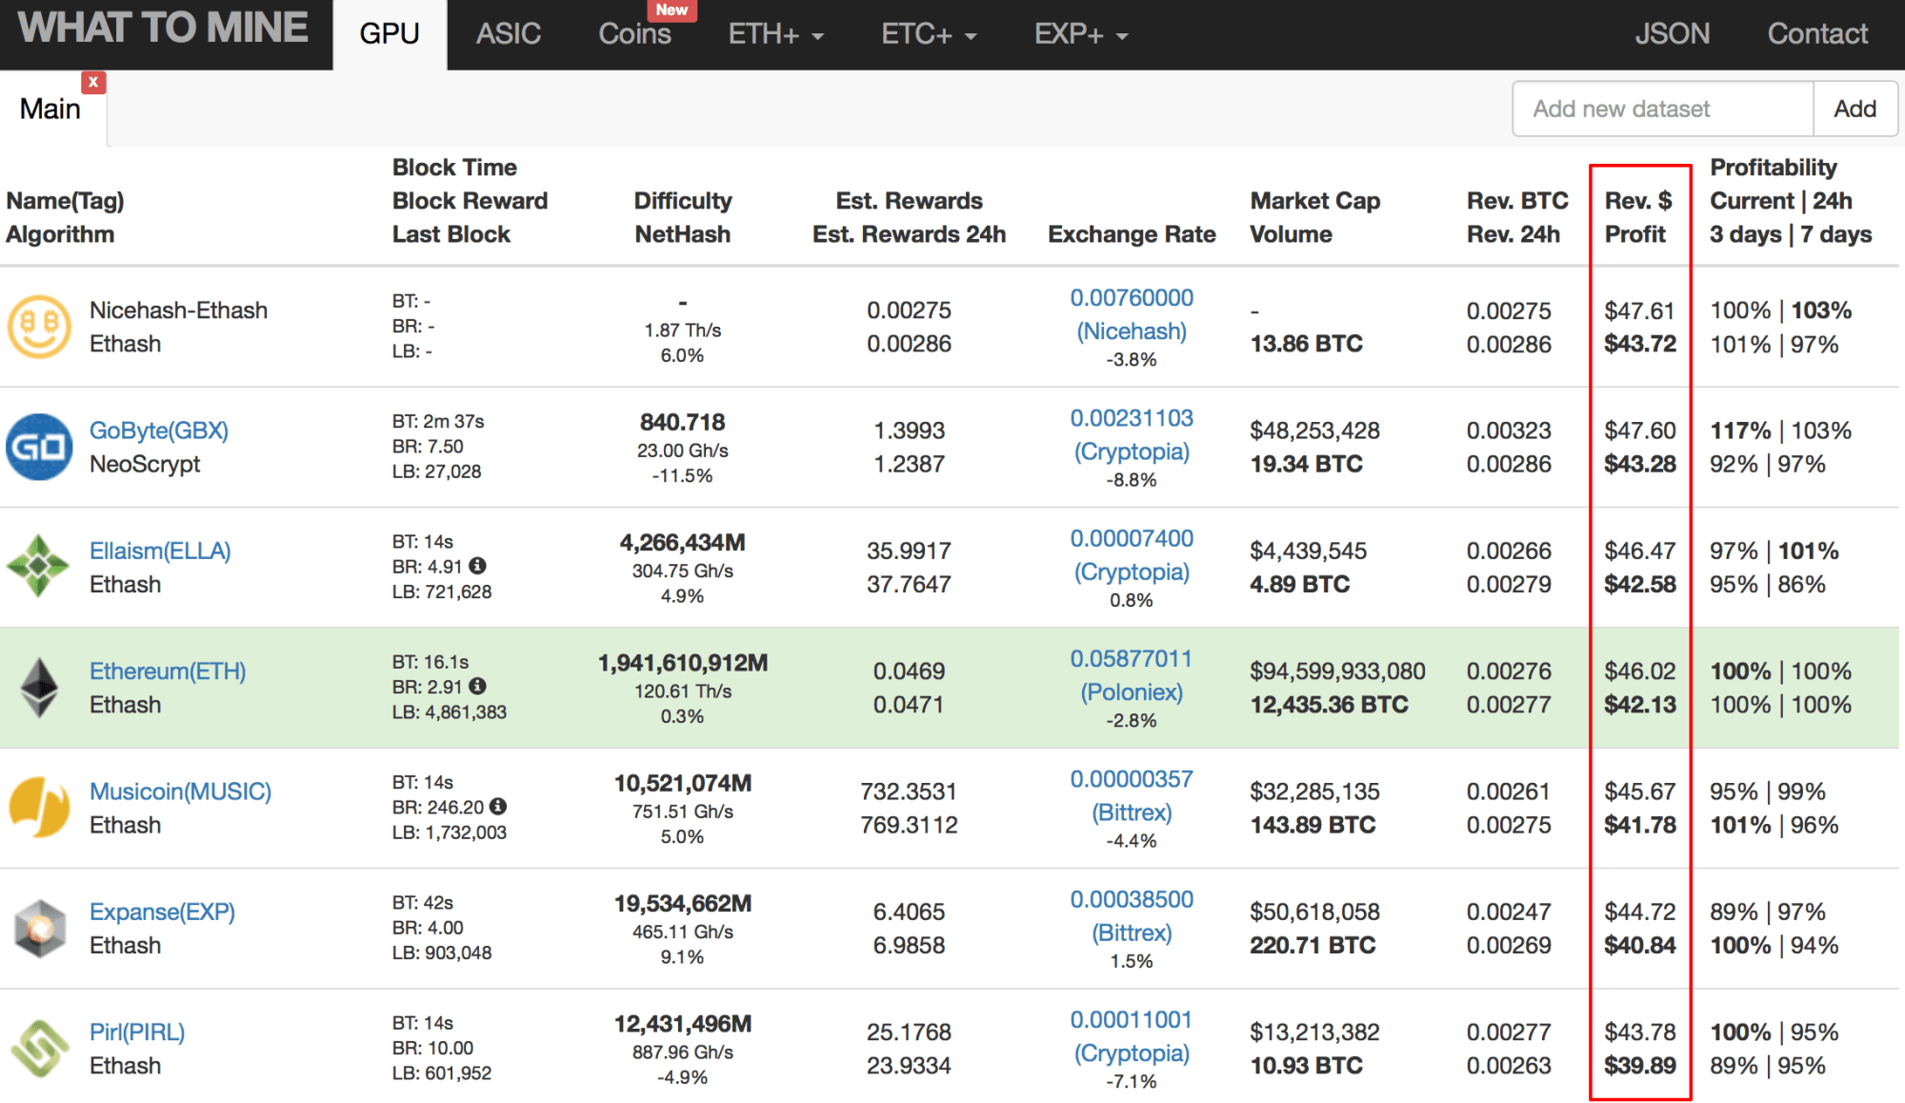This screenshot has width=1905, height=1103.
Task: Click the Nicehash-Ethash name text
Action: click(178, 311)
